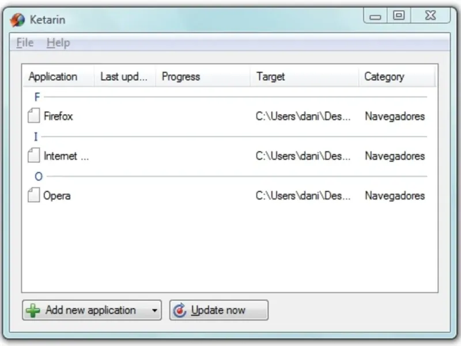The image size is (461, 346).
Task: Select the Opera row name
Action: (56, 196)
